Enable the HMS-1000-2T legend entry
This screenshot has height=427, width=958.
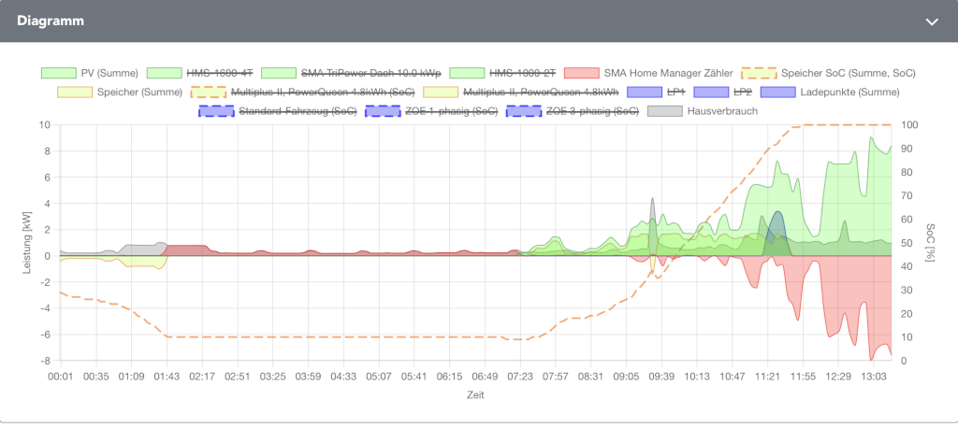(502, 73)
